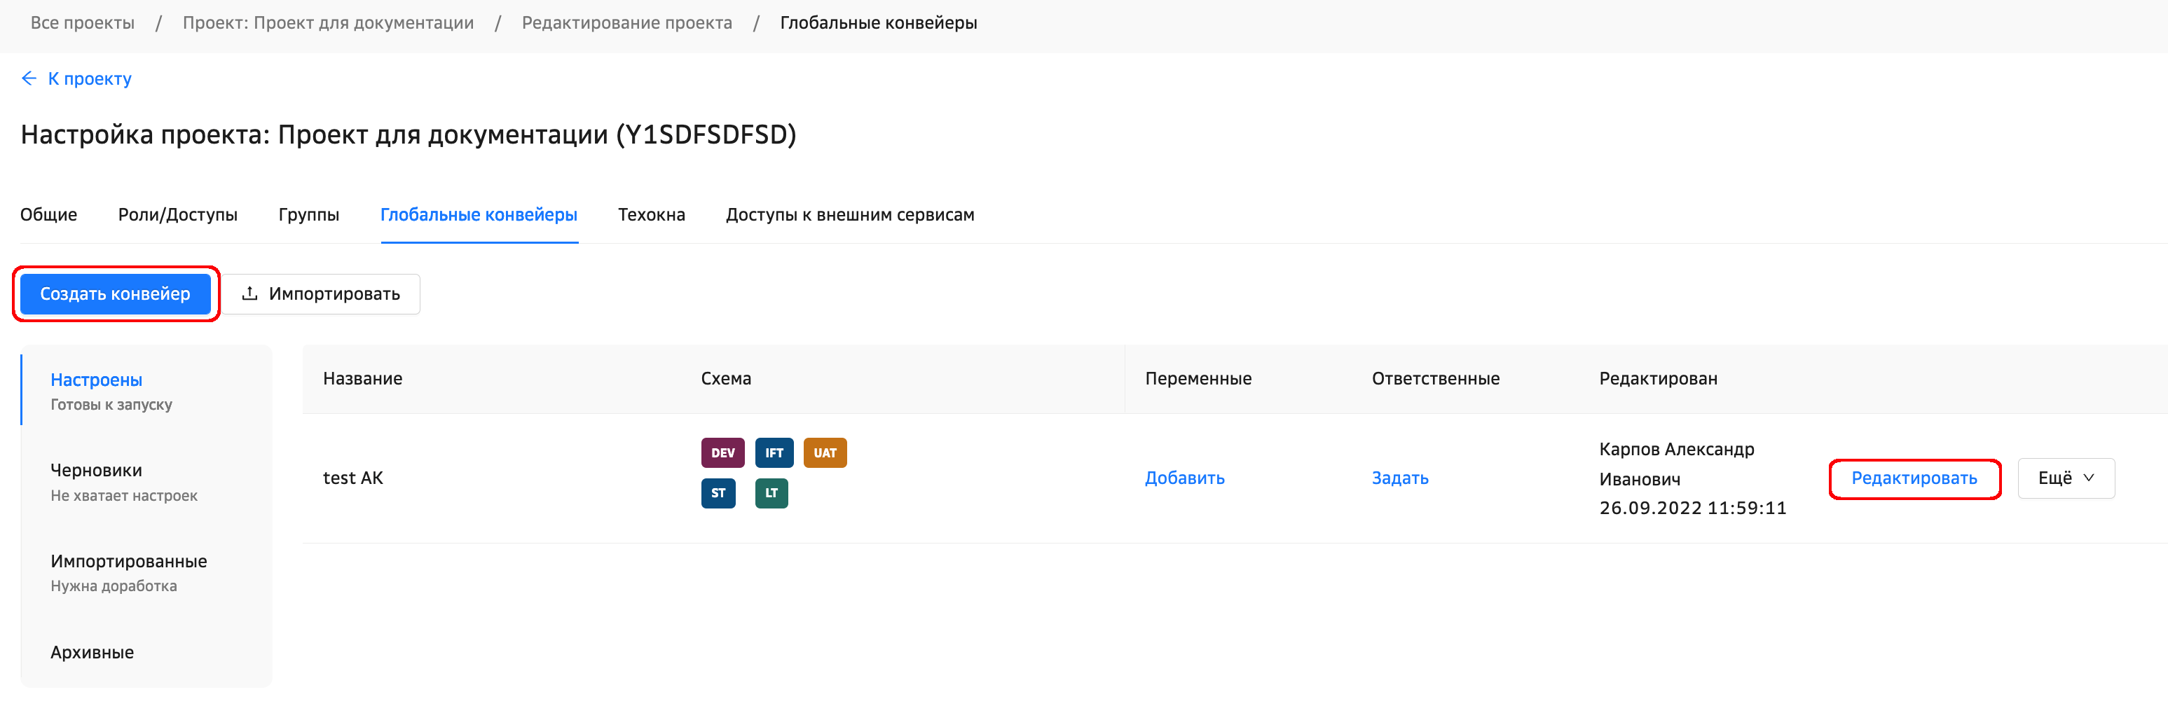Click the green LT stage badge
Image resolution: width=2168 pixels, height=720 pixels.
pyautogui.click(x=771, y=493)
